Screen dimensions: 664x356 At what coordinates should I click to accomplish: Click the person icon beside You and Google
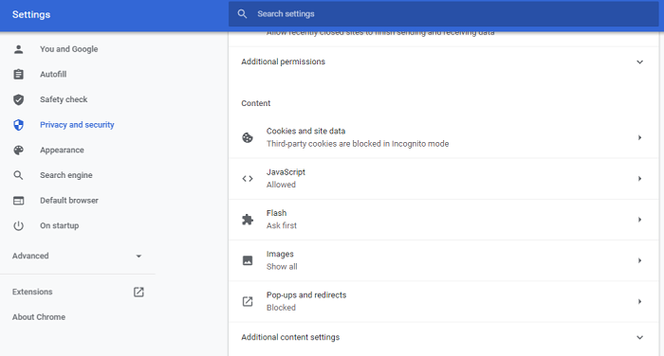point(19,49)
